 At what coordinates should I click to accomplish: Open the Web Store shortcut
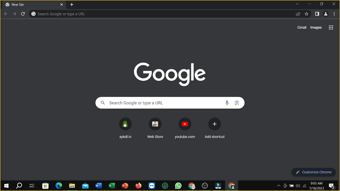(x=155, y=129)
